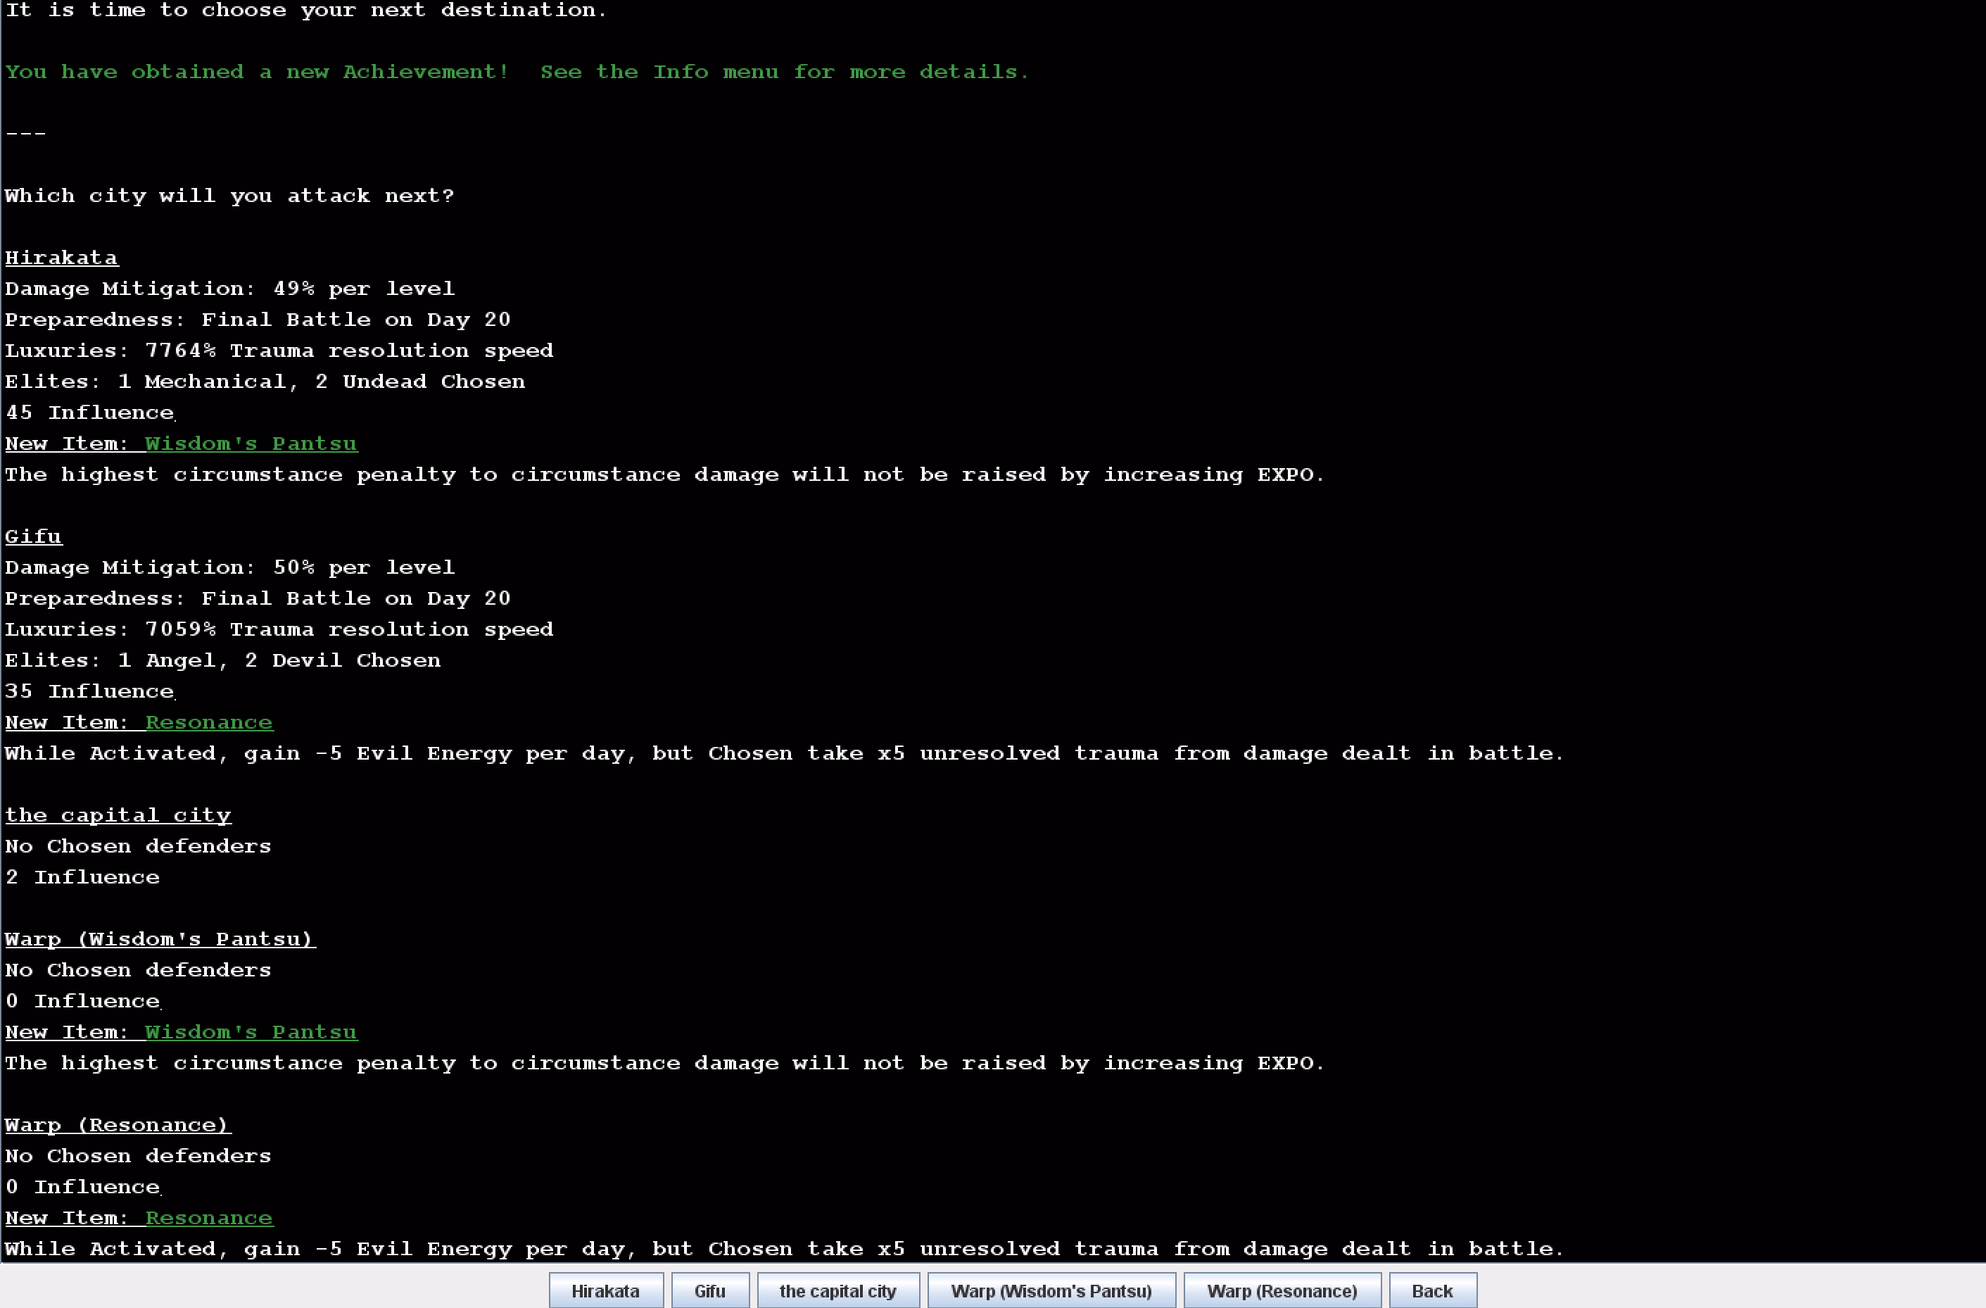
Task: Click the 'Which city will you attack next?' prompt
Action: [229, 196]
